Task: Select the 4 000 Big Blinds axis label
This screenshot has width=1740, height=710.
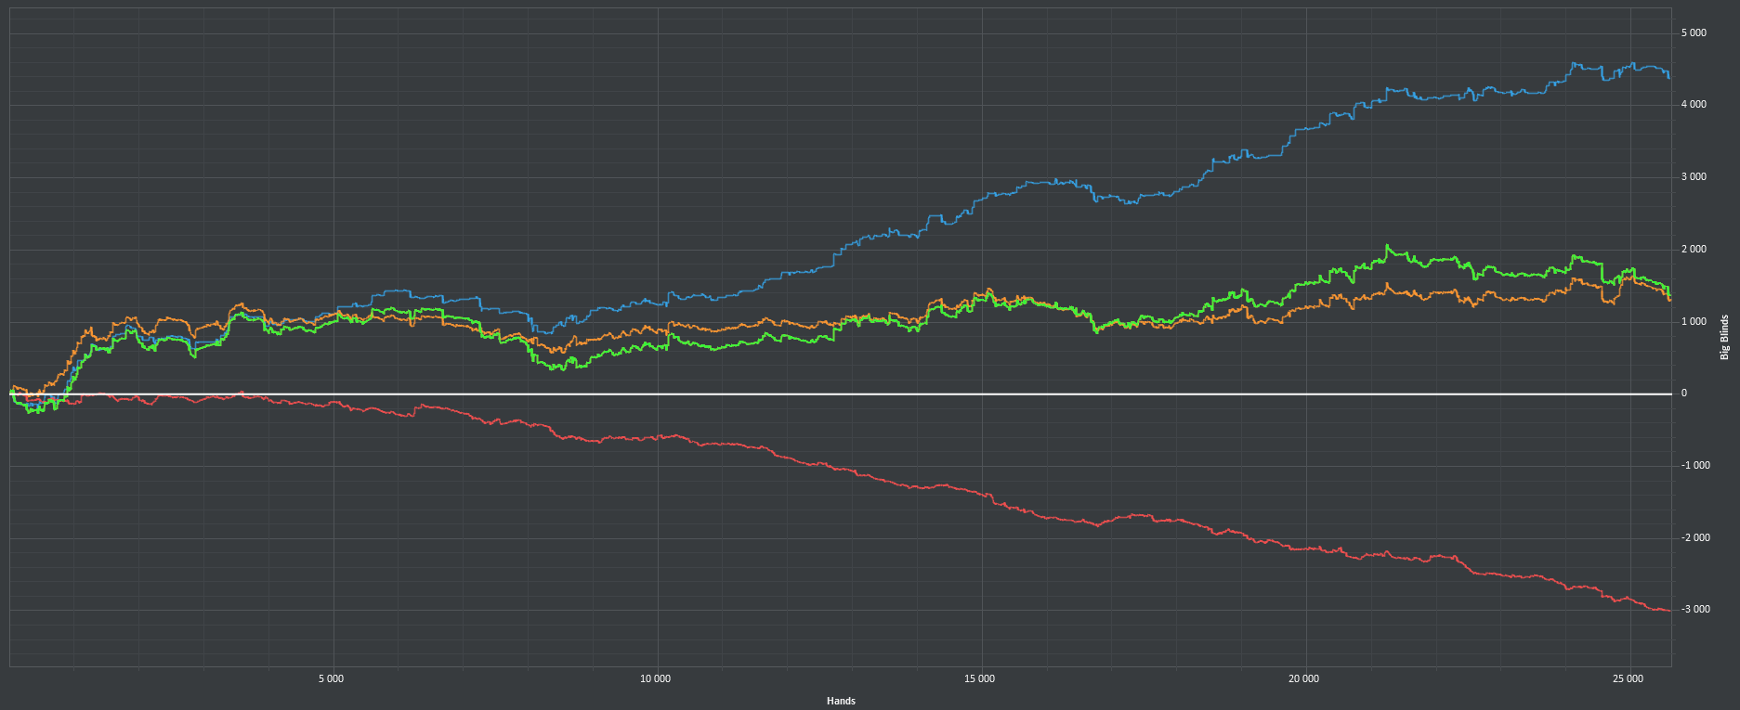Action: 1694,105
